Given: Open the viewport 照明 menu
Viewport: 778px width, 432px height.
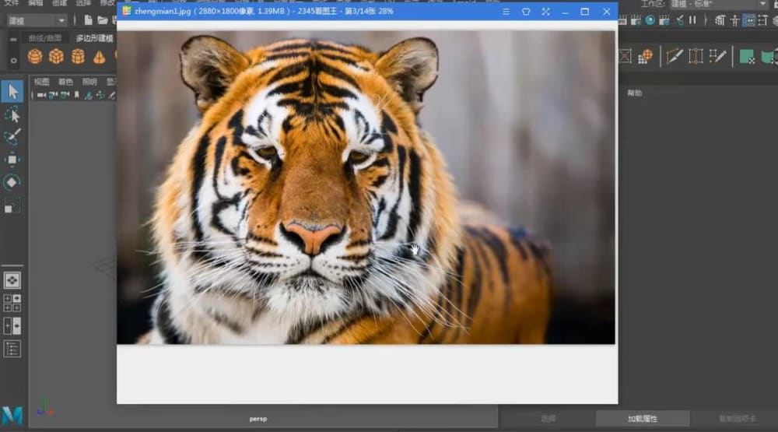Looking at the screenshot, I should (x=89, y=82).
